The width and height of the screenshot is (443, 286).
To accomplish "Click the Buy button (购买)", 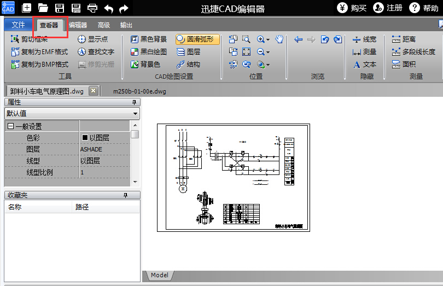I will tap(352, 8).
